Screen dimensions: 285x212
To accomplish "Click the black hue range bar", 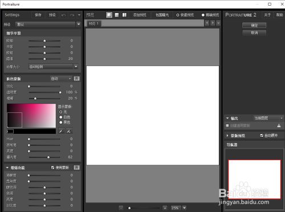I will point(31,131).
